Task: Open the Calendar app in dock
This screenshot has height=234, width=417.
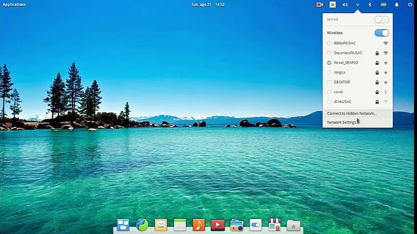Action: [180, 225]
